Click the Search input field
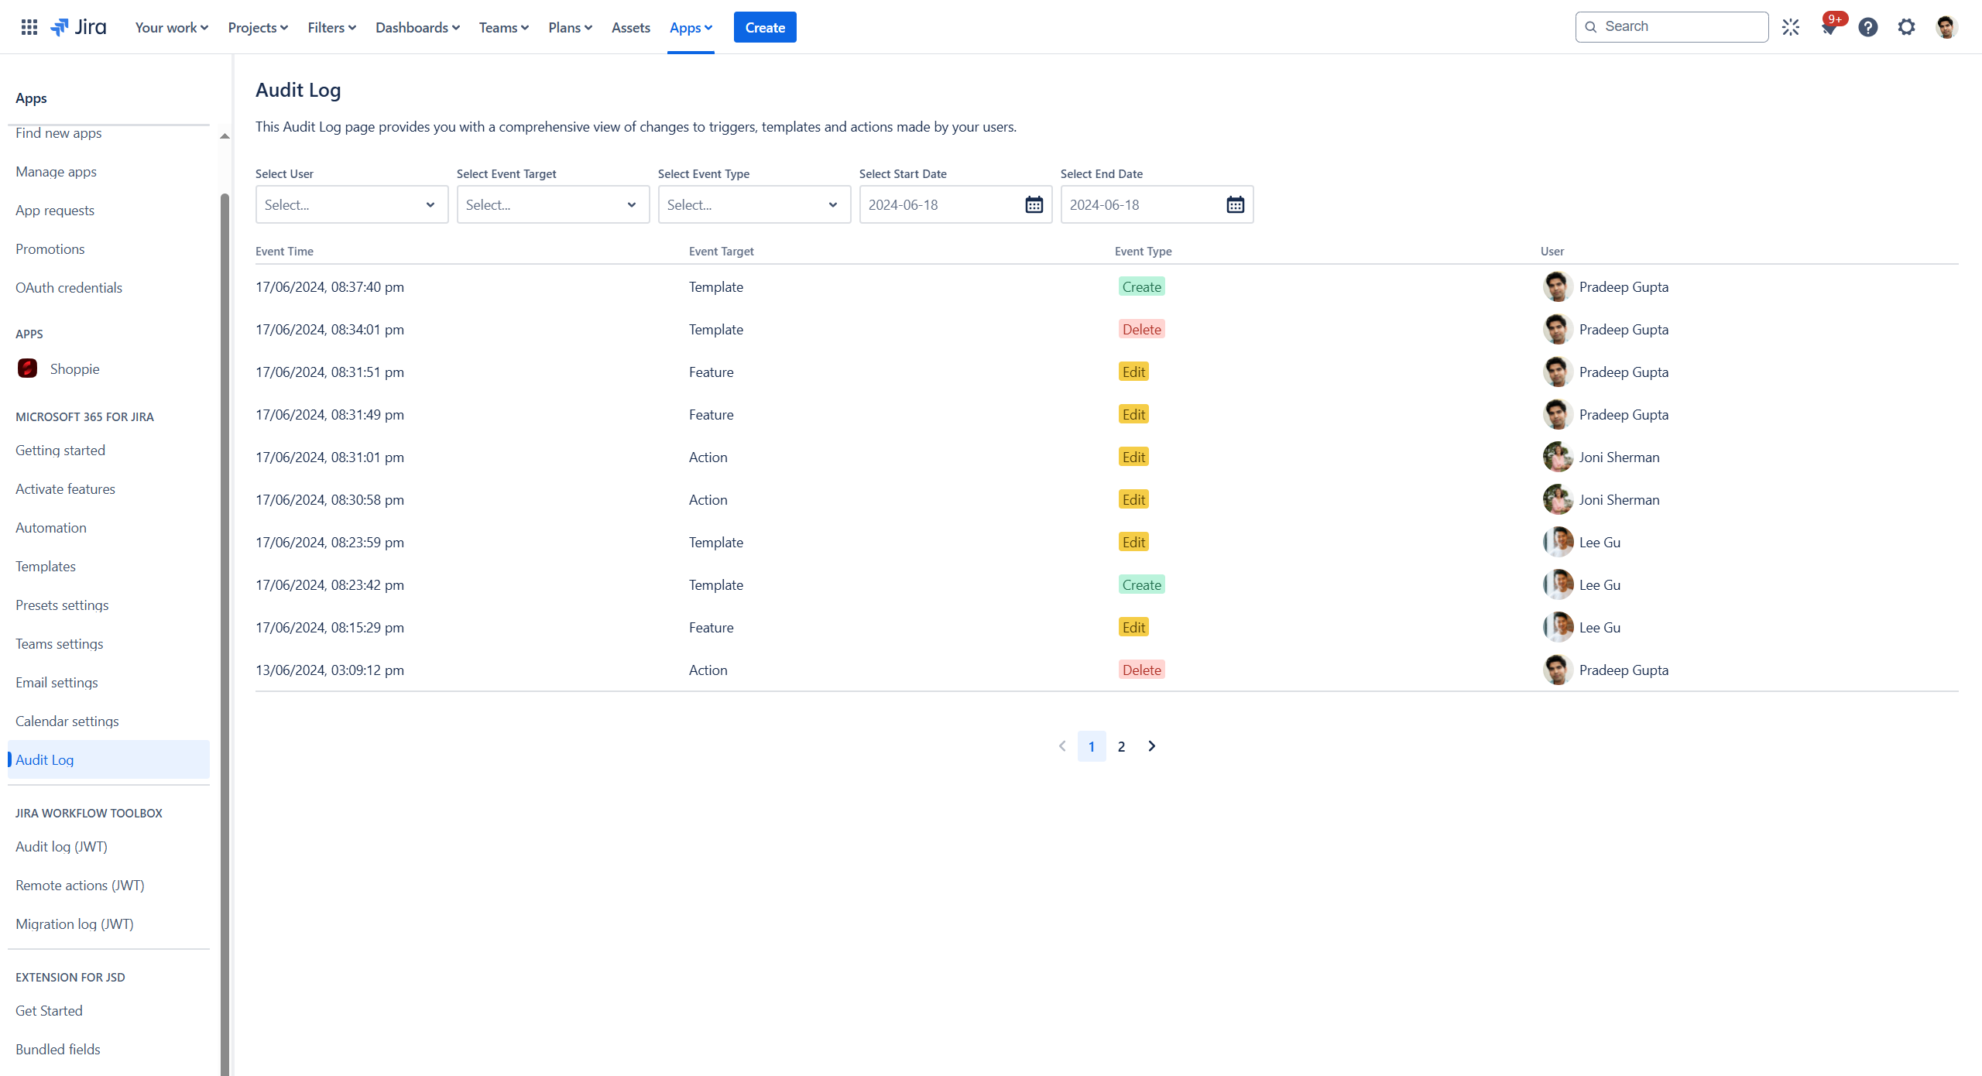1982x1076 pixels. [x=1680, y=27]
